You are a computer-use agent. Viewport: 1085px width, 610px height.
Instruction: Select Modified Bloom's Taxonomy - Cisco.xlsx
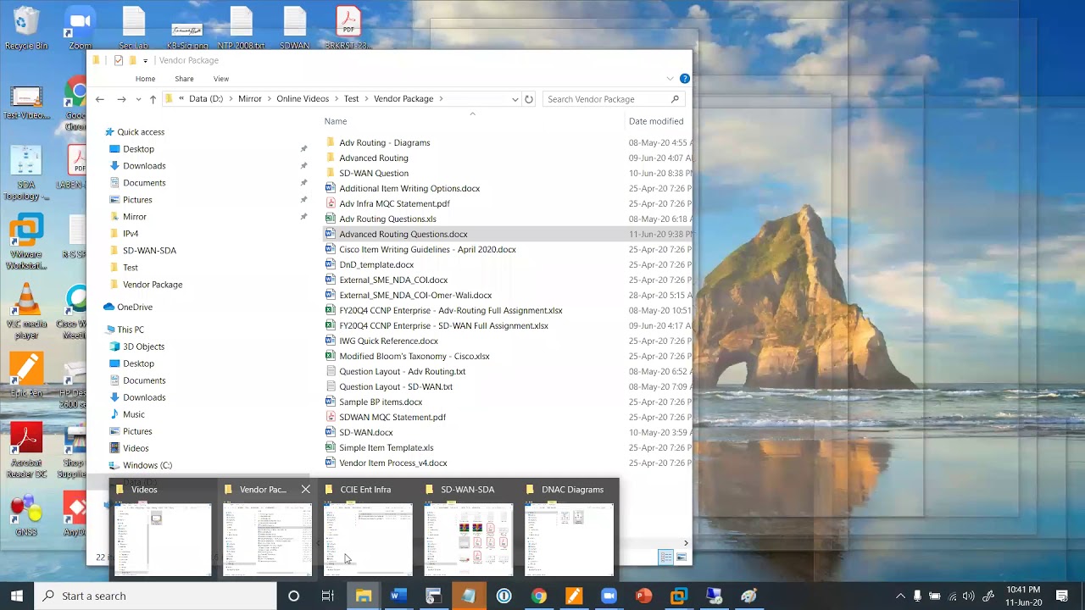(x=414, y=357)
